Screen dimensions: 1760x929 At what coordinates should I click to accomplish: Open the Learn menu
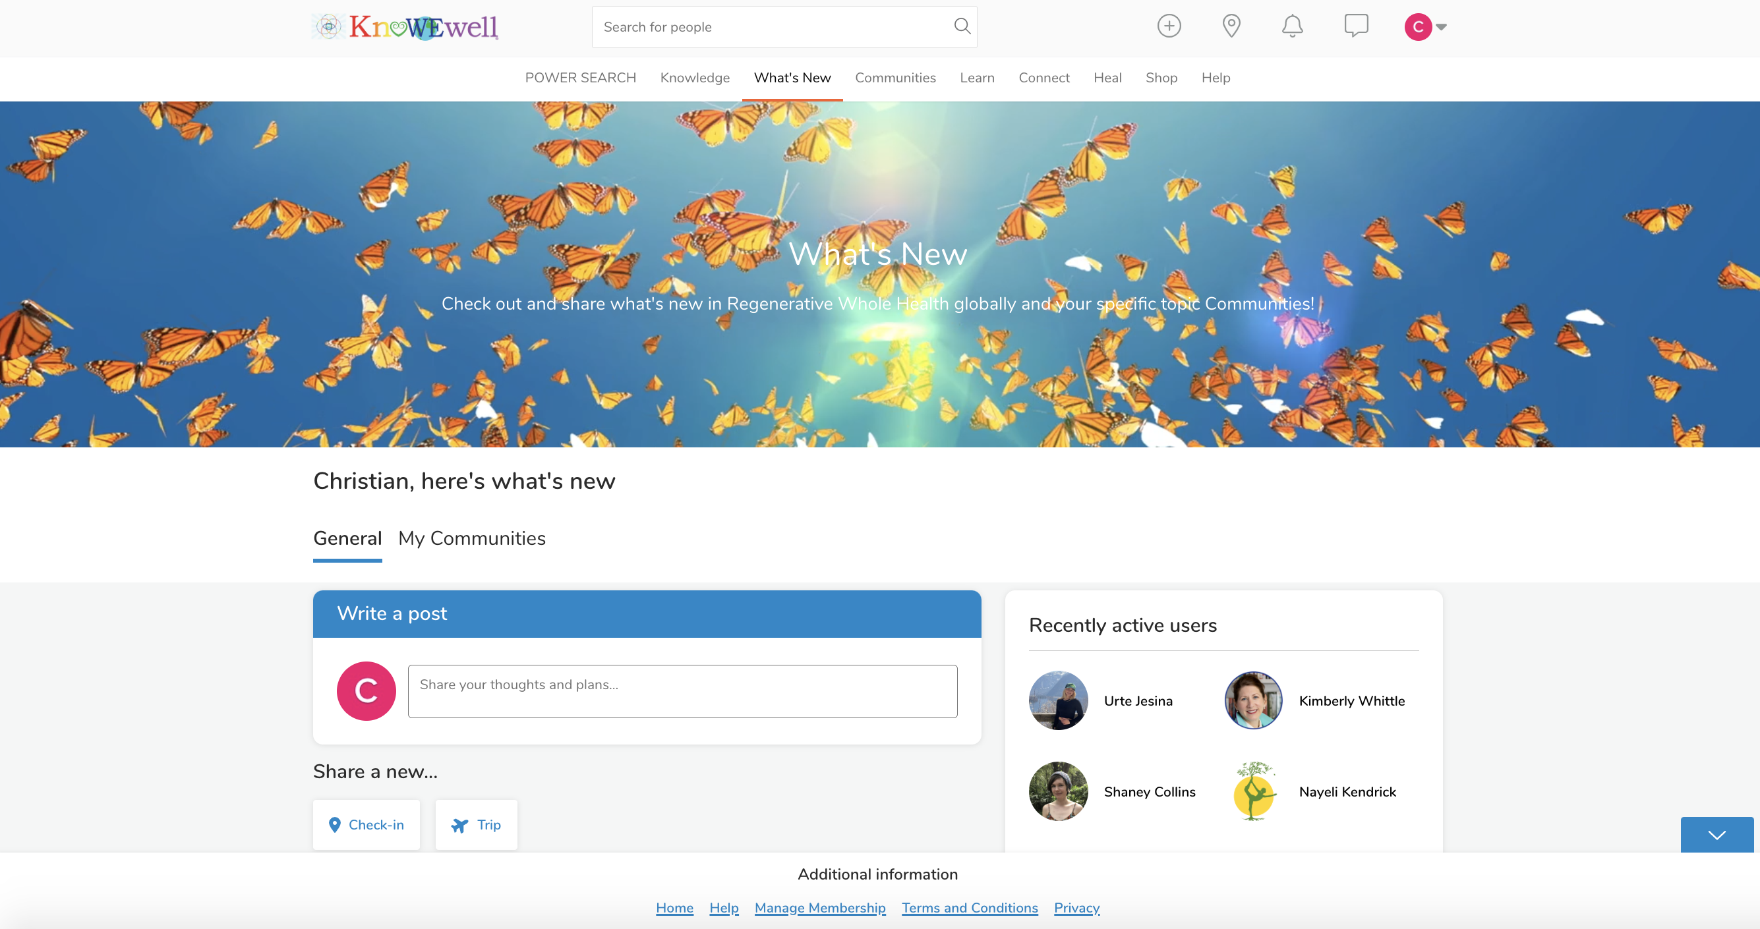click(x=977, y=78)
